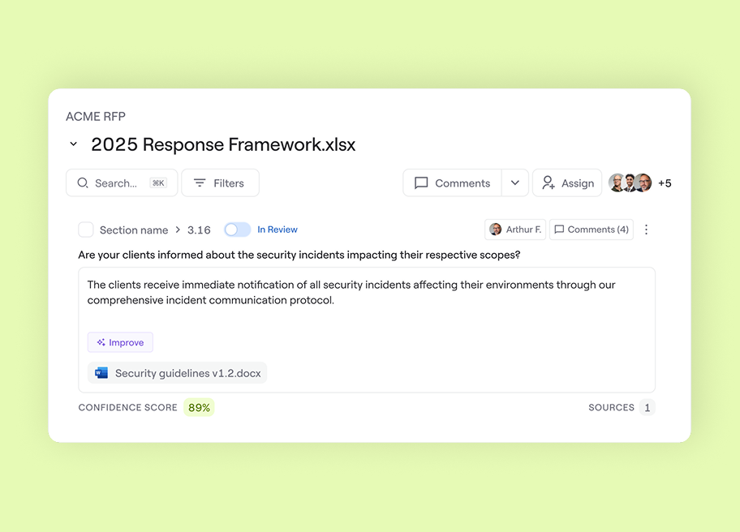
Task: Select the In Review status label
Action: (x=277, y=230)
